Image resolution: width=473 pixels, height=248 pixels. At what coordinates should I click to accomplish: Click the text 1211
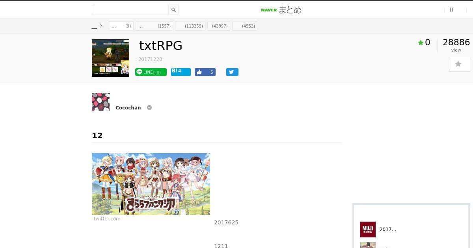coord(221,246)
